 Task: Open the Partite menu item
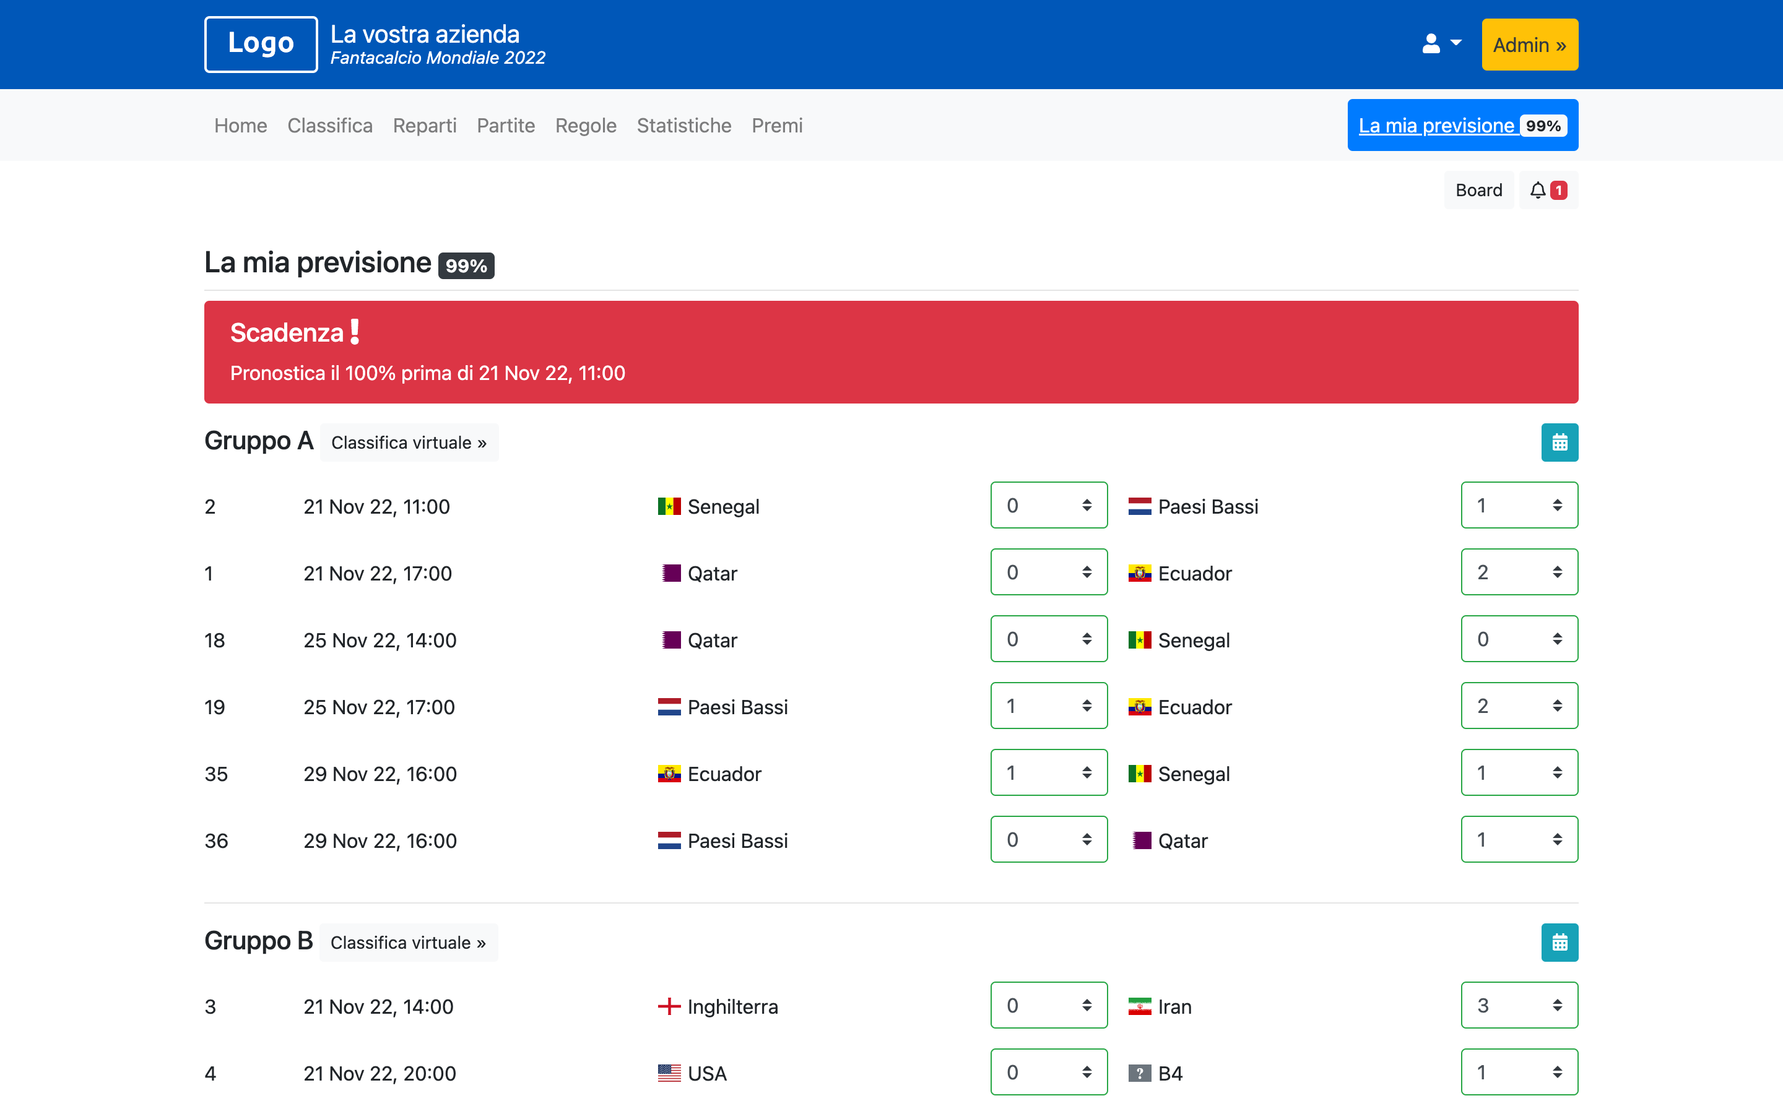coord(505,125)
